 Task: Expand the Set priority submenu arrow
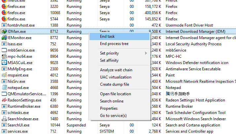point(146,53)
